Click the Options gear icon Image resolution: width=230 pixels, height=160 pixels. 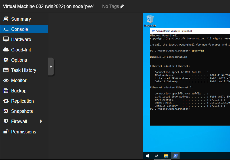tap(6, 60)
